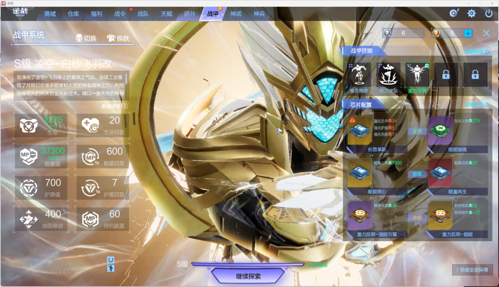Open 技能详情 skill details link
This screenshot has width=499, height=287.
(x=476, y=52)
